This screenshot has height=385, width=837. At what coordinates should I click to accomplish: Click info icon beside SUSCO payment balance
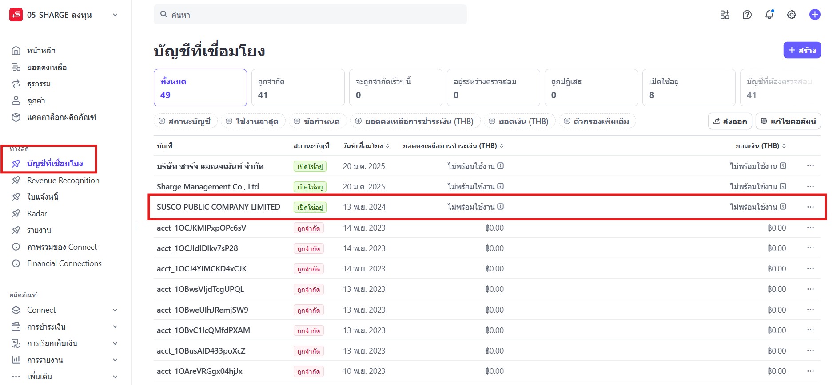[501, 207]
